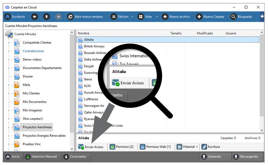Click the greyed forward arrow icon

point(58,17)
